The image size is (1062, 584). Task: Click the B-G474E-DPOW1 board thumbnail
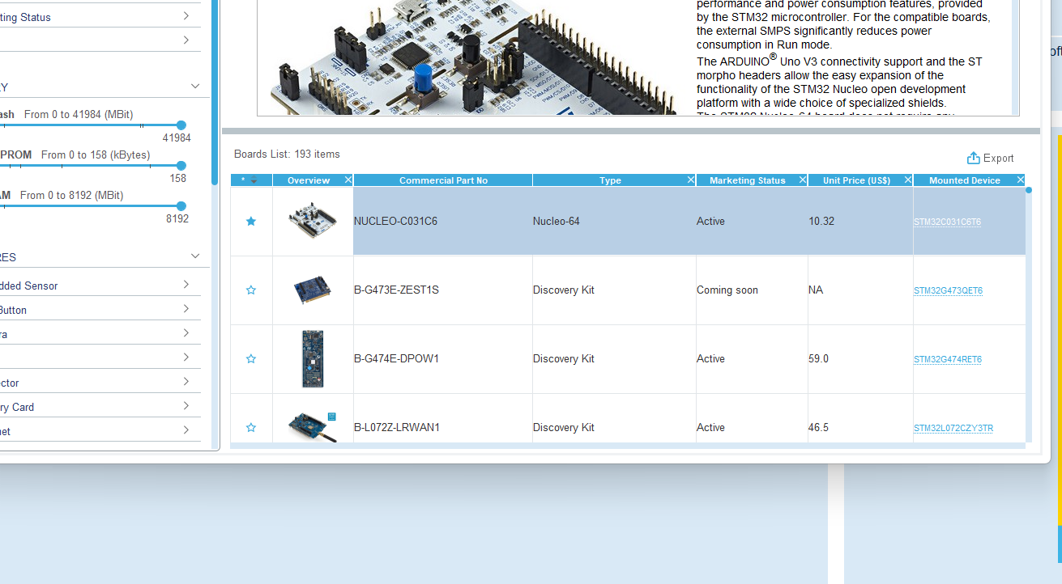(313, 358)
